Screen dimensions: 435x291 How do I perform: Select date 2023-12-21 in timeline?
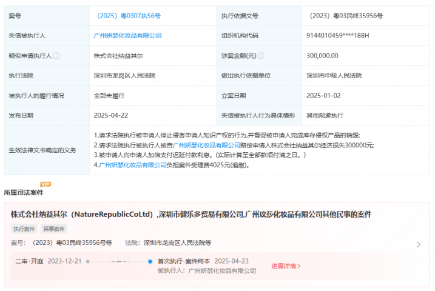(64, 261)
